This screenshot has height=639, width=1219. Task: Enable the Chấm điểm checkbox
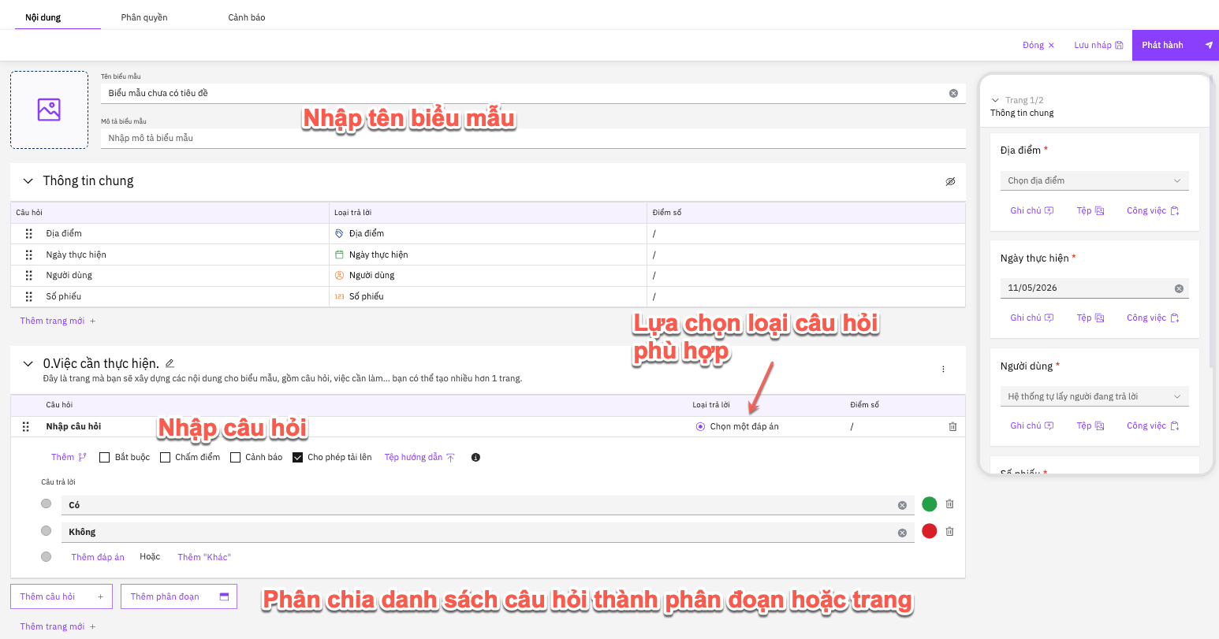[165, 457]
